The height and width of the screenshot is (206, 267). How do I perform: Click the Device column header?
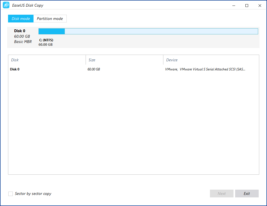[211, 60]
